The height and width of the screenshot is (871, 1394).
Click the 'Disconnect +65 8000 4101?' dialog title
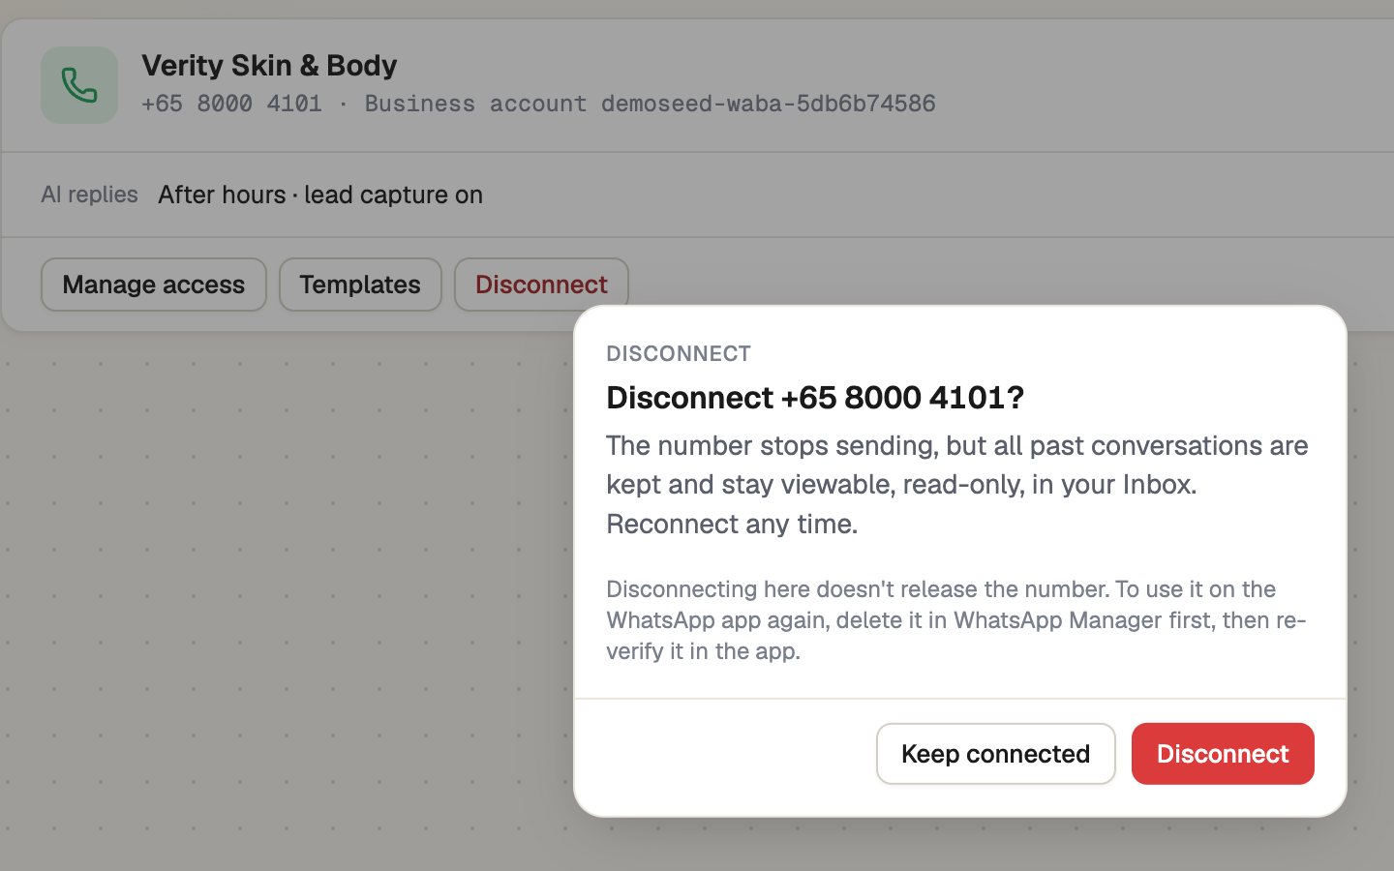(x=815, y=397)
